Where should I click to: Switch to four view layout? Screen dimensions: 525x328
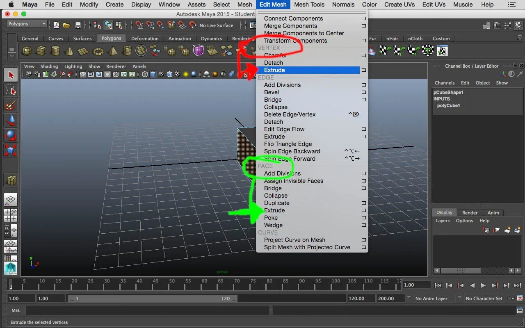pyautogui.click(x=11, y=215)
